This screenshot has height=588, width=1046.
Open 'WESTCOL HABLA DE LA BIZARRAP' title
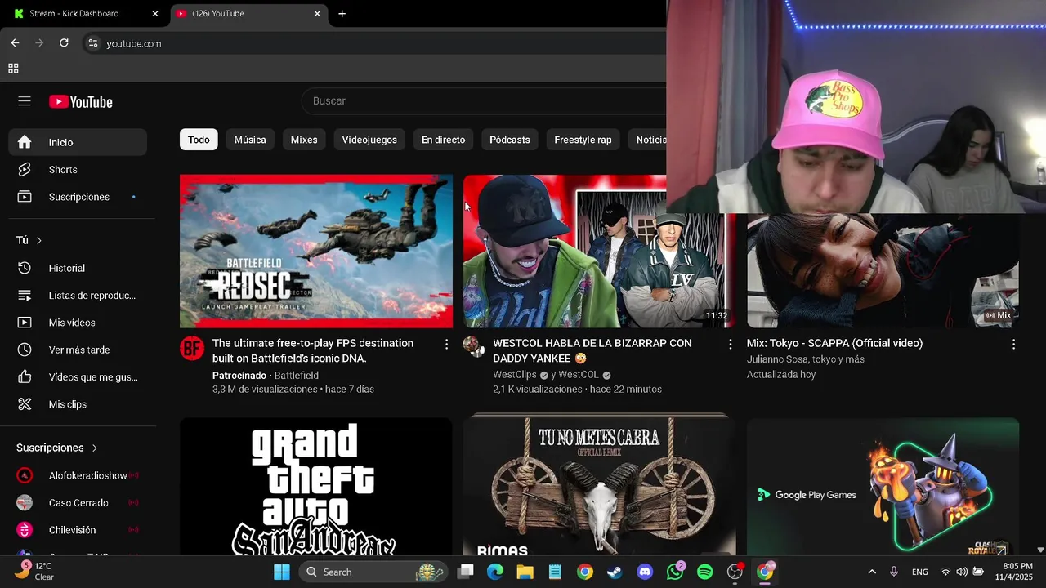pos(592,350)
